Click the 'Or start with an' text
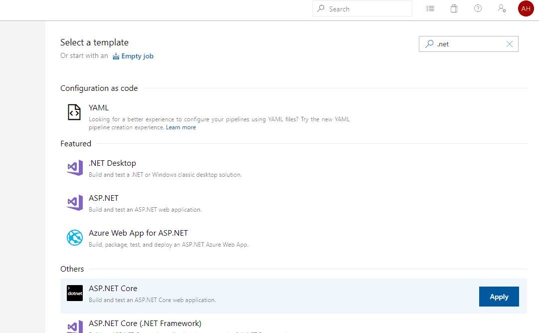 click(84, 56)
